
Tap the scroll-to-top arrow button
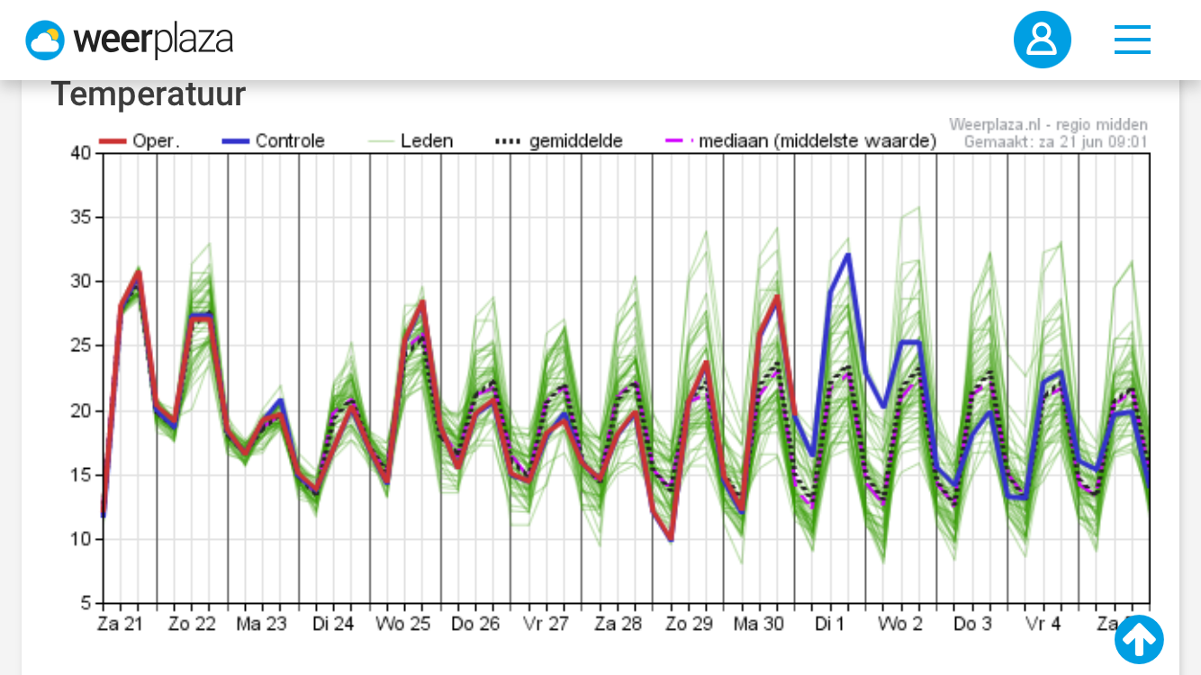1139,640
